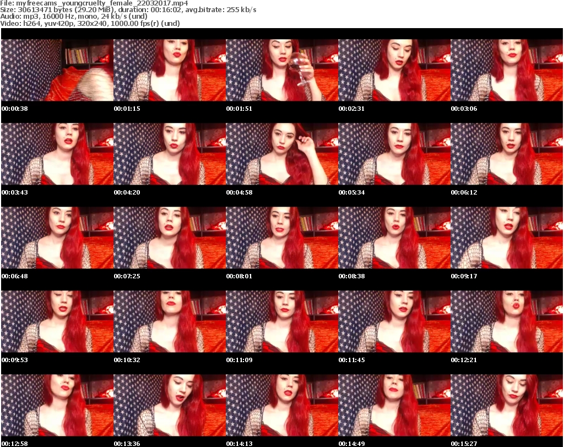The width and height of the screenshot is (564, 447).
Task: Click the thumbnail at timestamp 00:14:49
Action: (394, 406)
